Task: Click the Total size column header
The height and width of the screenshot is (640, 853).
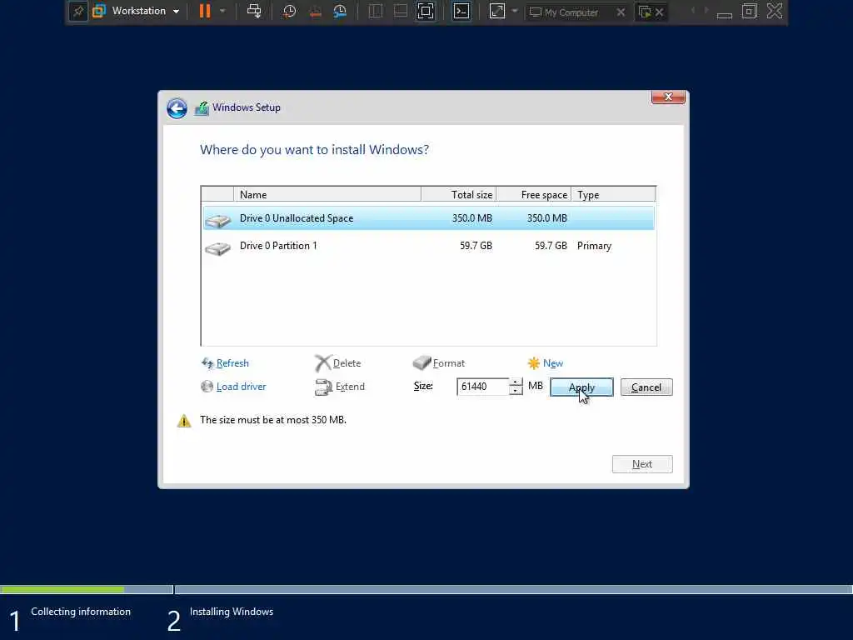Action: (x=459, y=194)
